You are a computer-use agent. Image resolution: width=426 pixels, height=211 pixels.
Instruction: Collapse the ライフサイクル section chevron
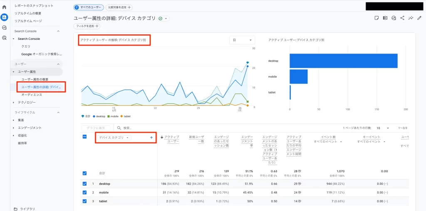58,112
